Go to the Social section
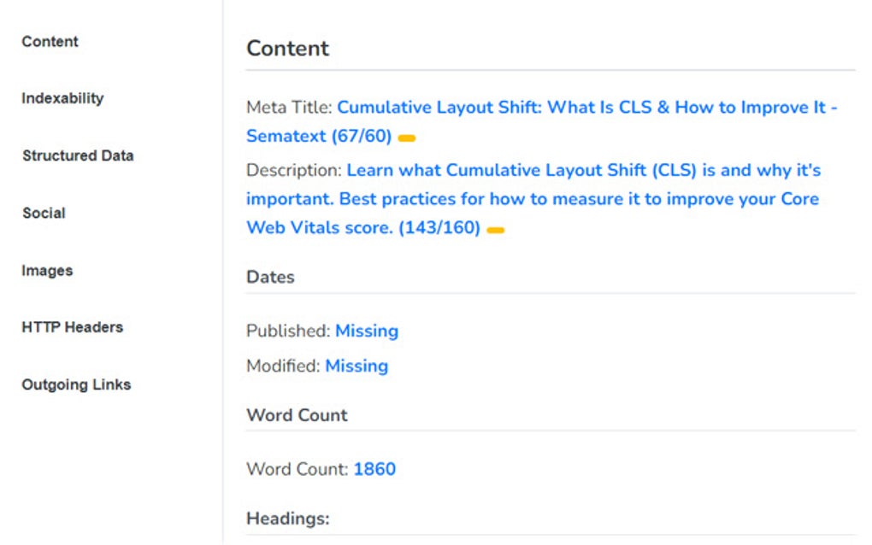 pyautogui.click(x=44, y=213)
